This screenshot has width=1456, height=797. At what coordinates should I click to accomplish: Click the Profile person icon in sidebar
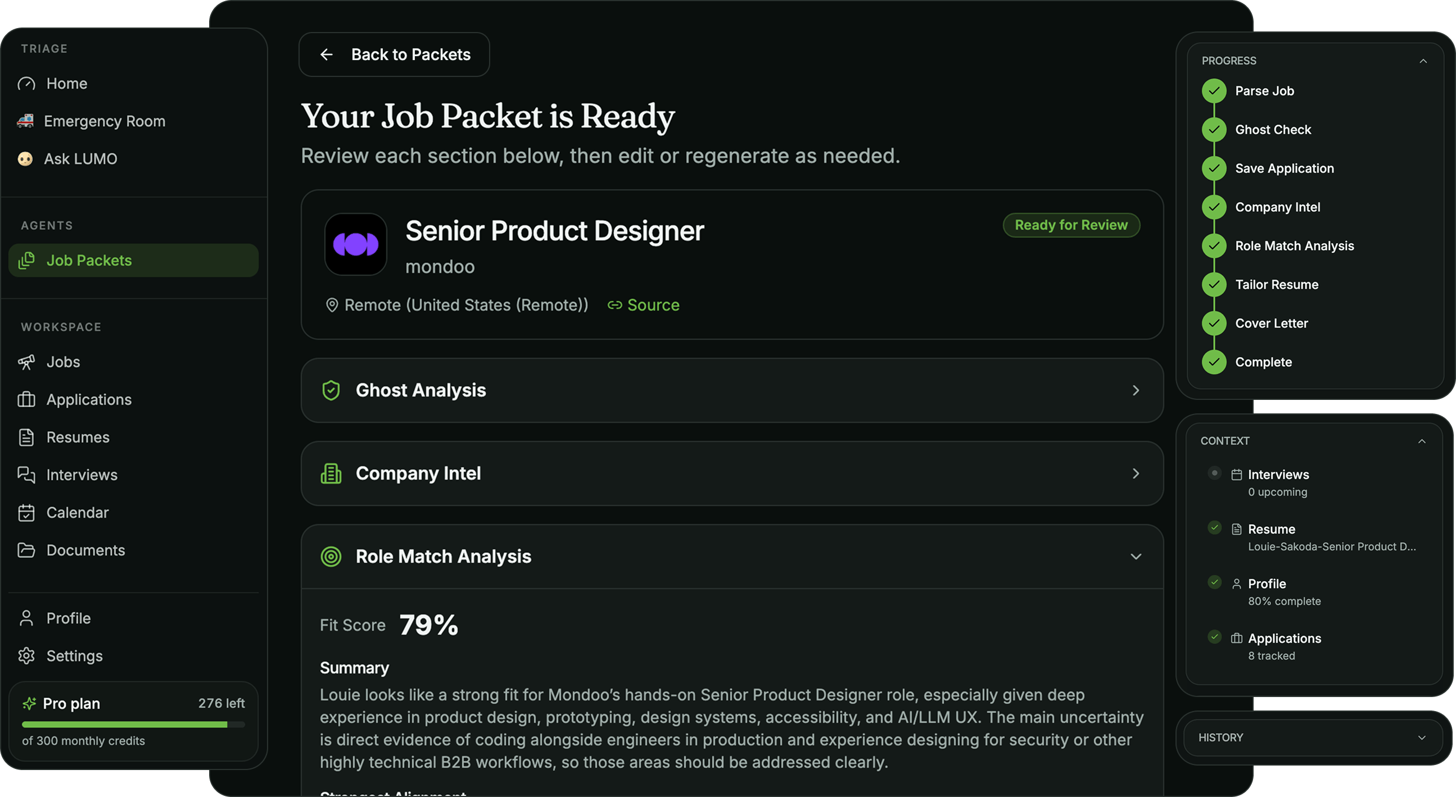(26, 618)
